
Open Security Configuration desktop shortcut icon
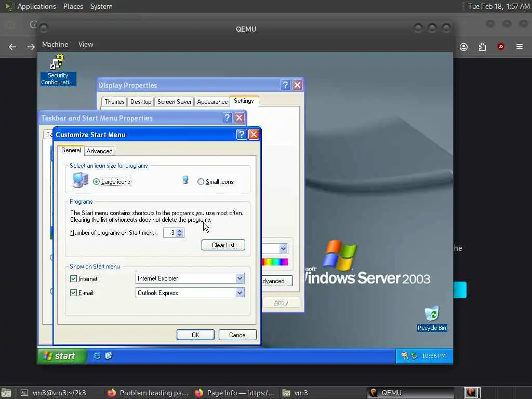58,70
